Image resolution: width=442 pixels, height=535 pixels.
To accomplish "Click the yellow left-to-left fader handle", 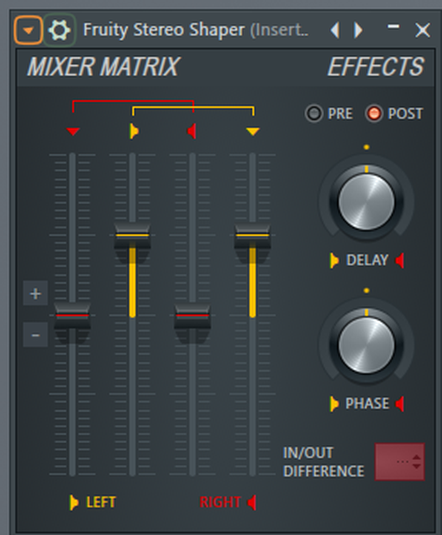I will (x=132, y=236).
